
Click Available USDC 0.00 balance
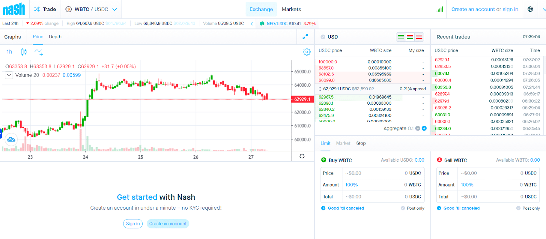402,160
